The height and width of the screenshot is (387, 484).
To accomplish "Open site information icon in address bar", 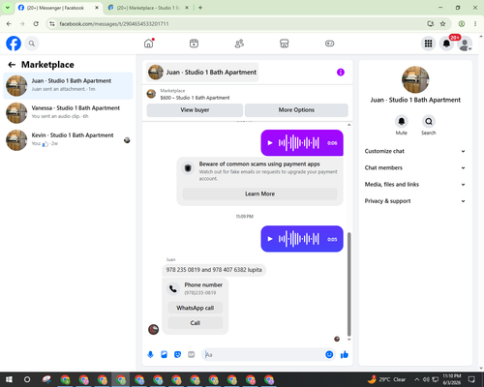I will point(52,24).
